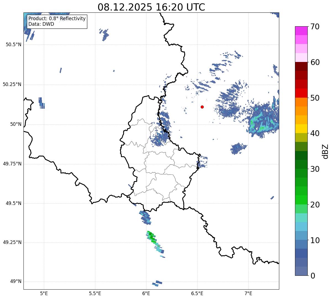
Task: Click the colorbar tick label 70
Action: click(x=315, y=27)
